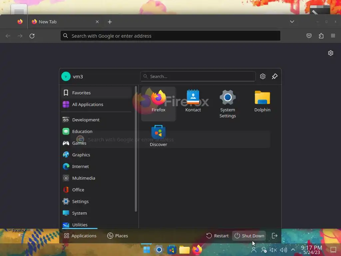The height and width of the screenshot is (256, 341).
Task: Open Graphics category
Action: tap(97, 155)
